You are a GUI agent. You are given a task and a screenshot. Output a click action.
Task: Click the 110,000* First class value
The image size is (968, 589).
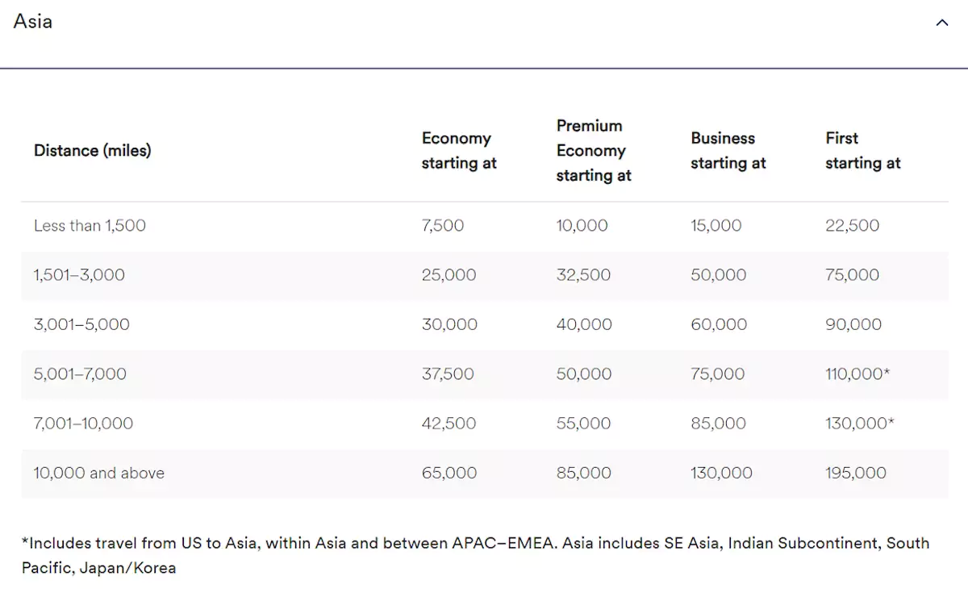(x=857, y=374)
